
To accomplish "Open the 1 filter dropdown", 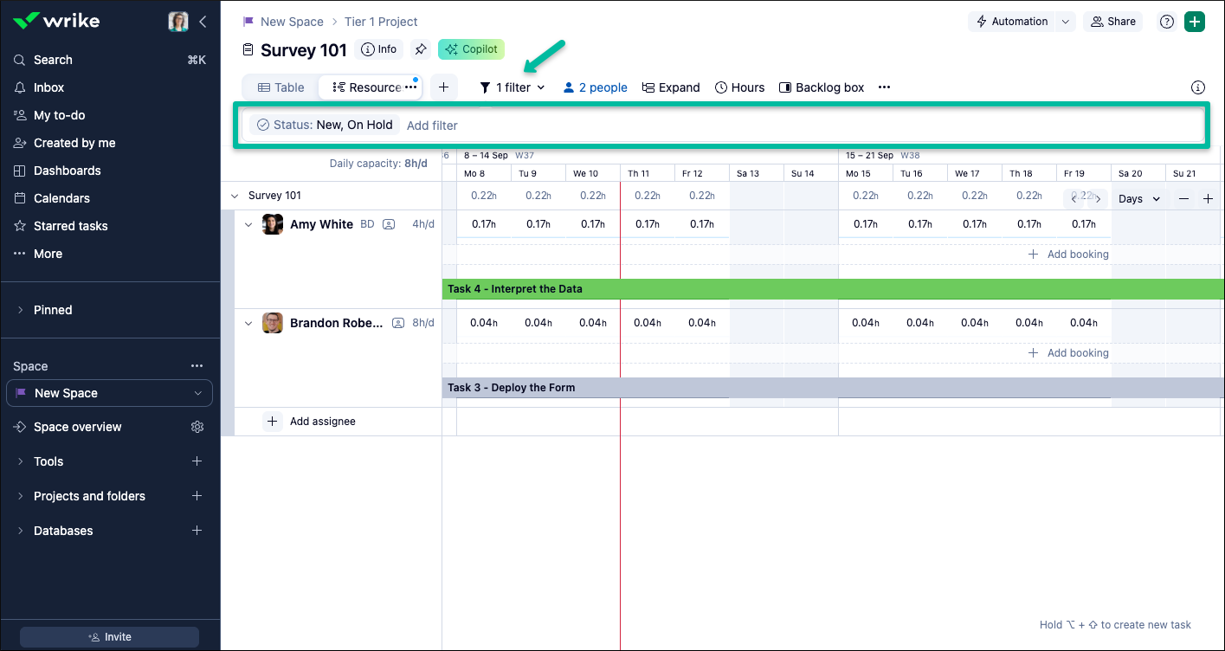I will tap(513, 87).
